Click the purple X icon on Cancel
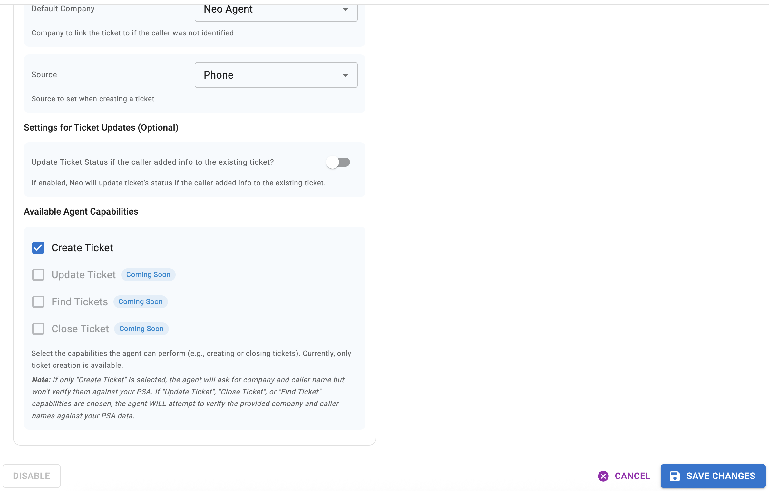This screenshot has height=491, width=769. [x=603, y=476]
